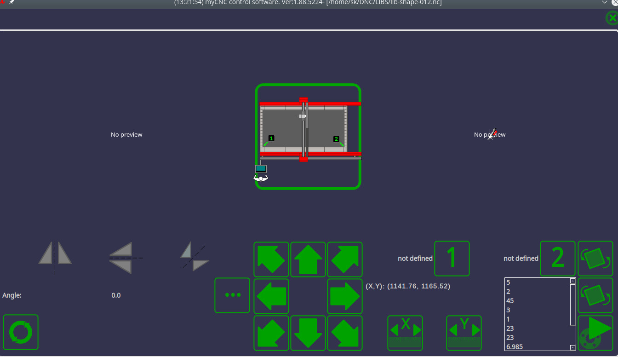This screenshot has height=357, width=618.
Task: Click the green refresh circle button
Action: point(21,332)
